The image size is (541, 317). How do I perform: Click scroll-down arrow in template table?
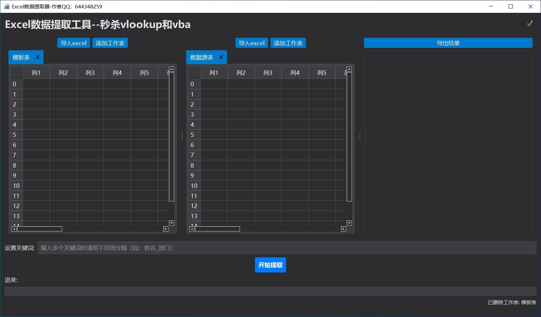click(171, 223)
